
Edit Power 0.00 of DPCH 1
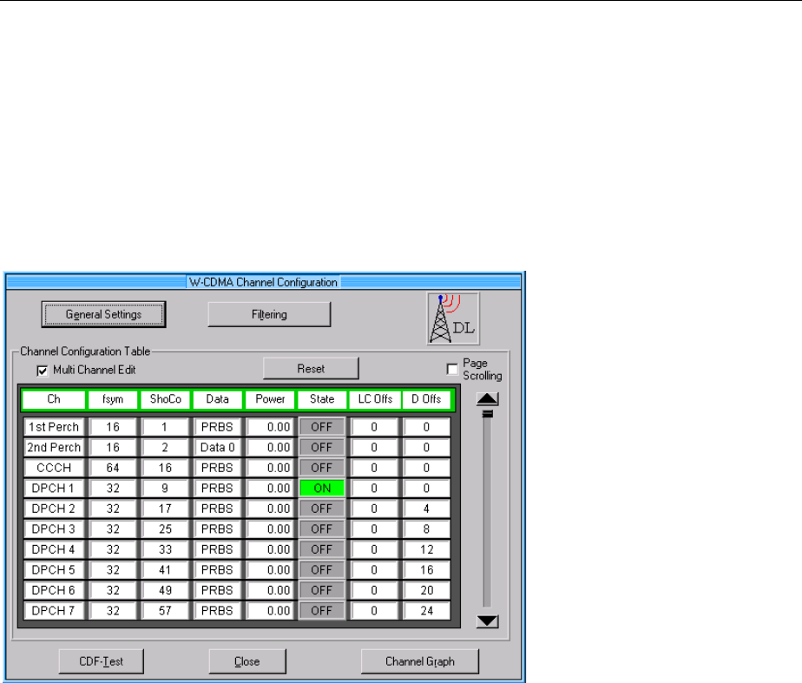(x=270, y=489)
